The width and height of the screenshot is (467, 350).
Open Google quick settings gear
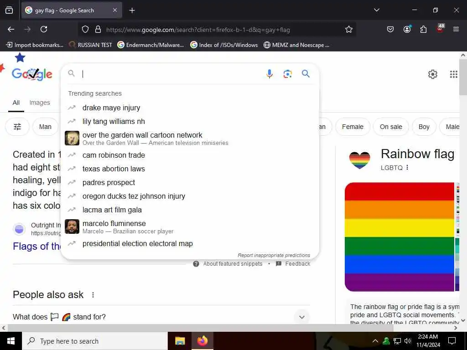(x=432, y=74)
